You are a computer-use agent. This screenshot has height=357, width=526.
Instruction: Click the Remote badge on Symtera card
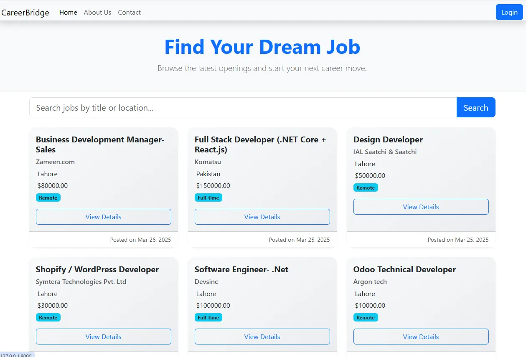pyautogui.click(x=48, y=317)
